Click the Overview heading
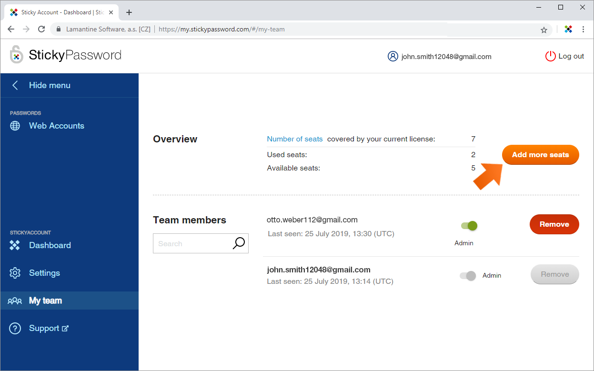The image size is (594, 371). point(175,139)
